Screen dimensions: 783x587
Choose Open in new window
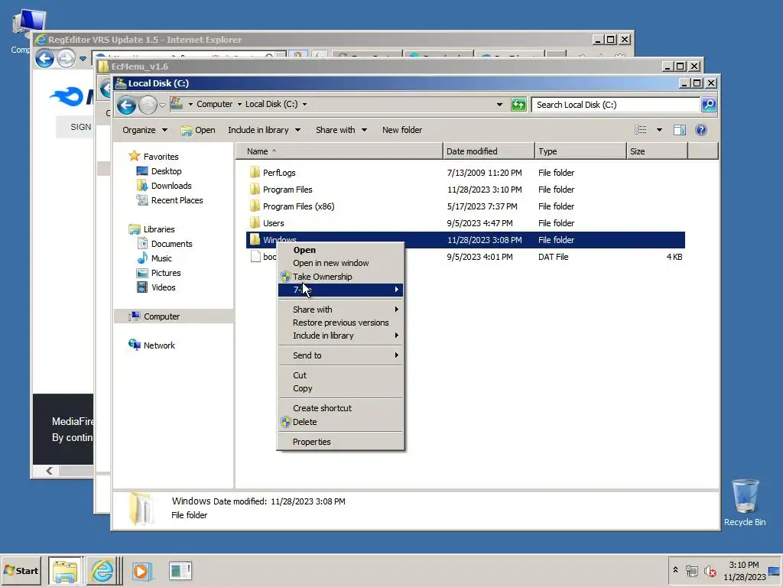point(340,263)
